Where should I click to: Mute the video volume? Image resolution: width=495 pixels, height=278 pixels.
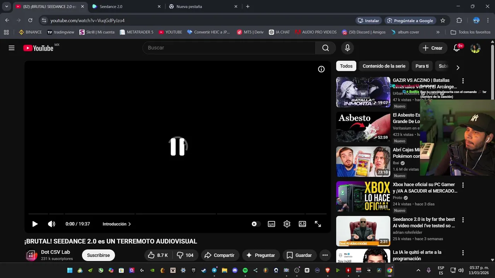(x=51, y=224)
